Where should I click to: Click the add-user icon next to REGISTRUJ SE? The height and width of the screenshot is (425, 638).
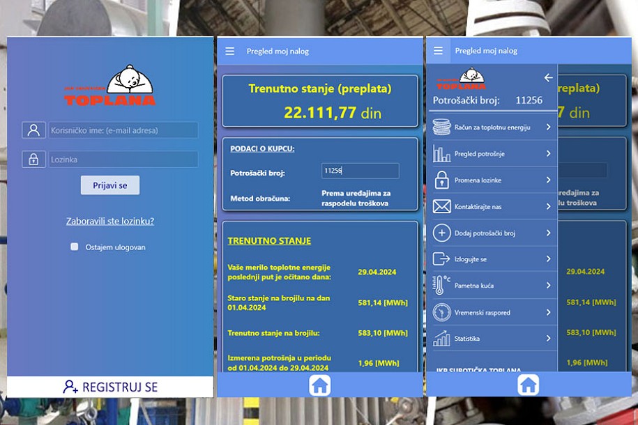click(x=70, y=387)
